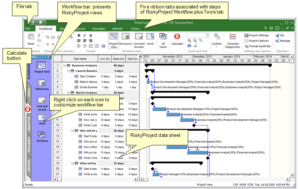Image resolution: width=298 pixels, height=189 pixels.
Task: Click All Views in the ribbon
Action: click(163, 41)
